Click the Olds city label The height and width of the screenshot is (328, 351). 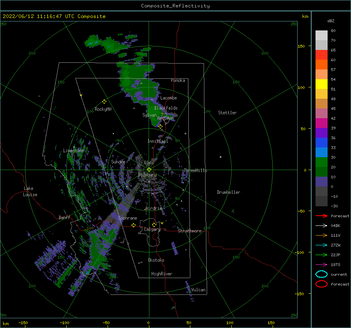click(x=149, y=163)
